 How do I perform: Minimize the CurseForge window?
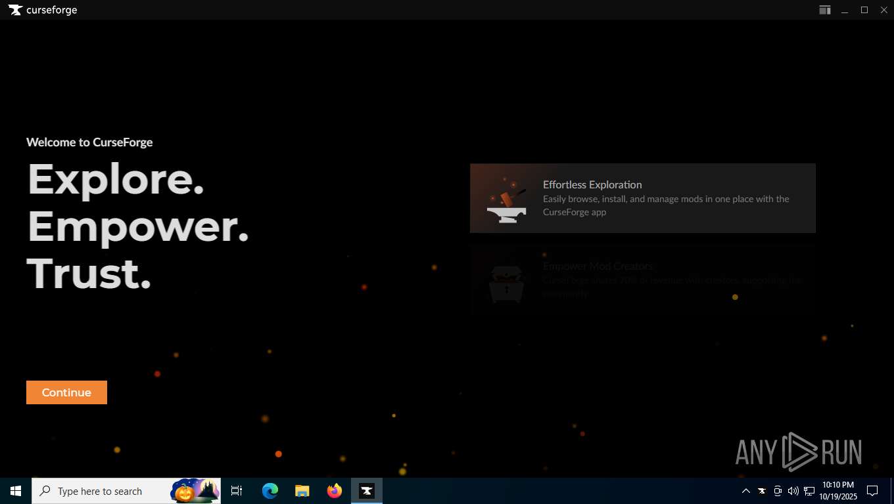pyautogui.click(x=845, y=10)
